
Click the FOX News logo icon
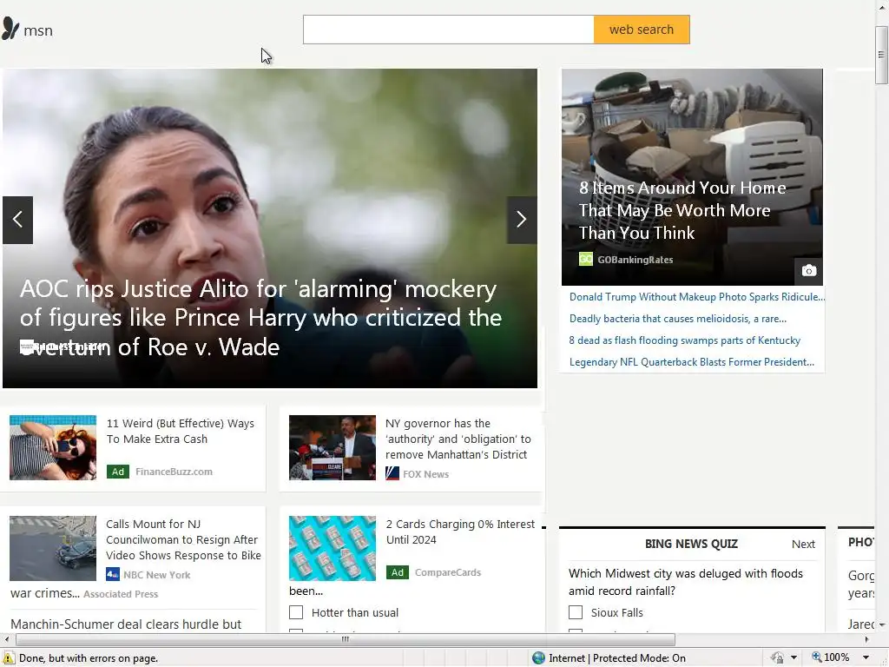coord(392,473)
